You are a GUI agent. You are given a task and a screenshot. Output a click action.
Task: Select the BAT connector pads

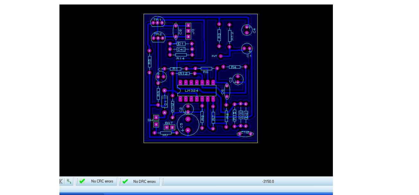[169, 127]
